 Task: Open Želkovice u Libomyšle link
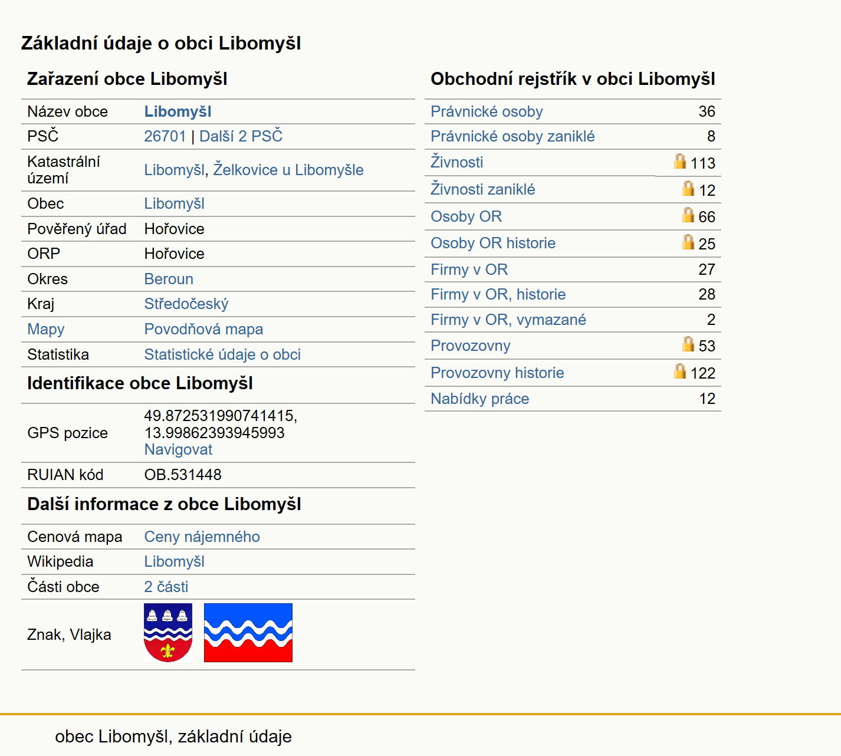pyautogui.click(x=288, y=170)
